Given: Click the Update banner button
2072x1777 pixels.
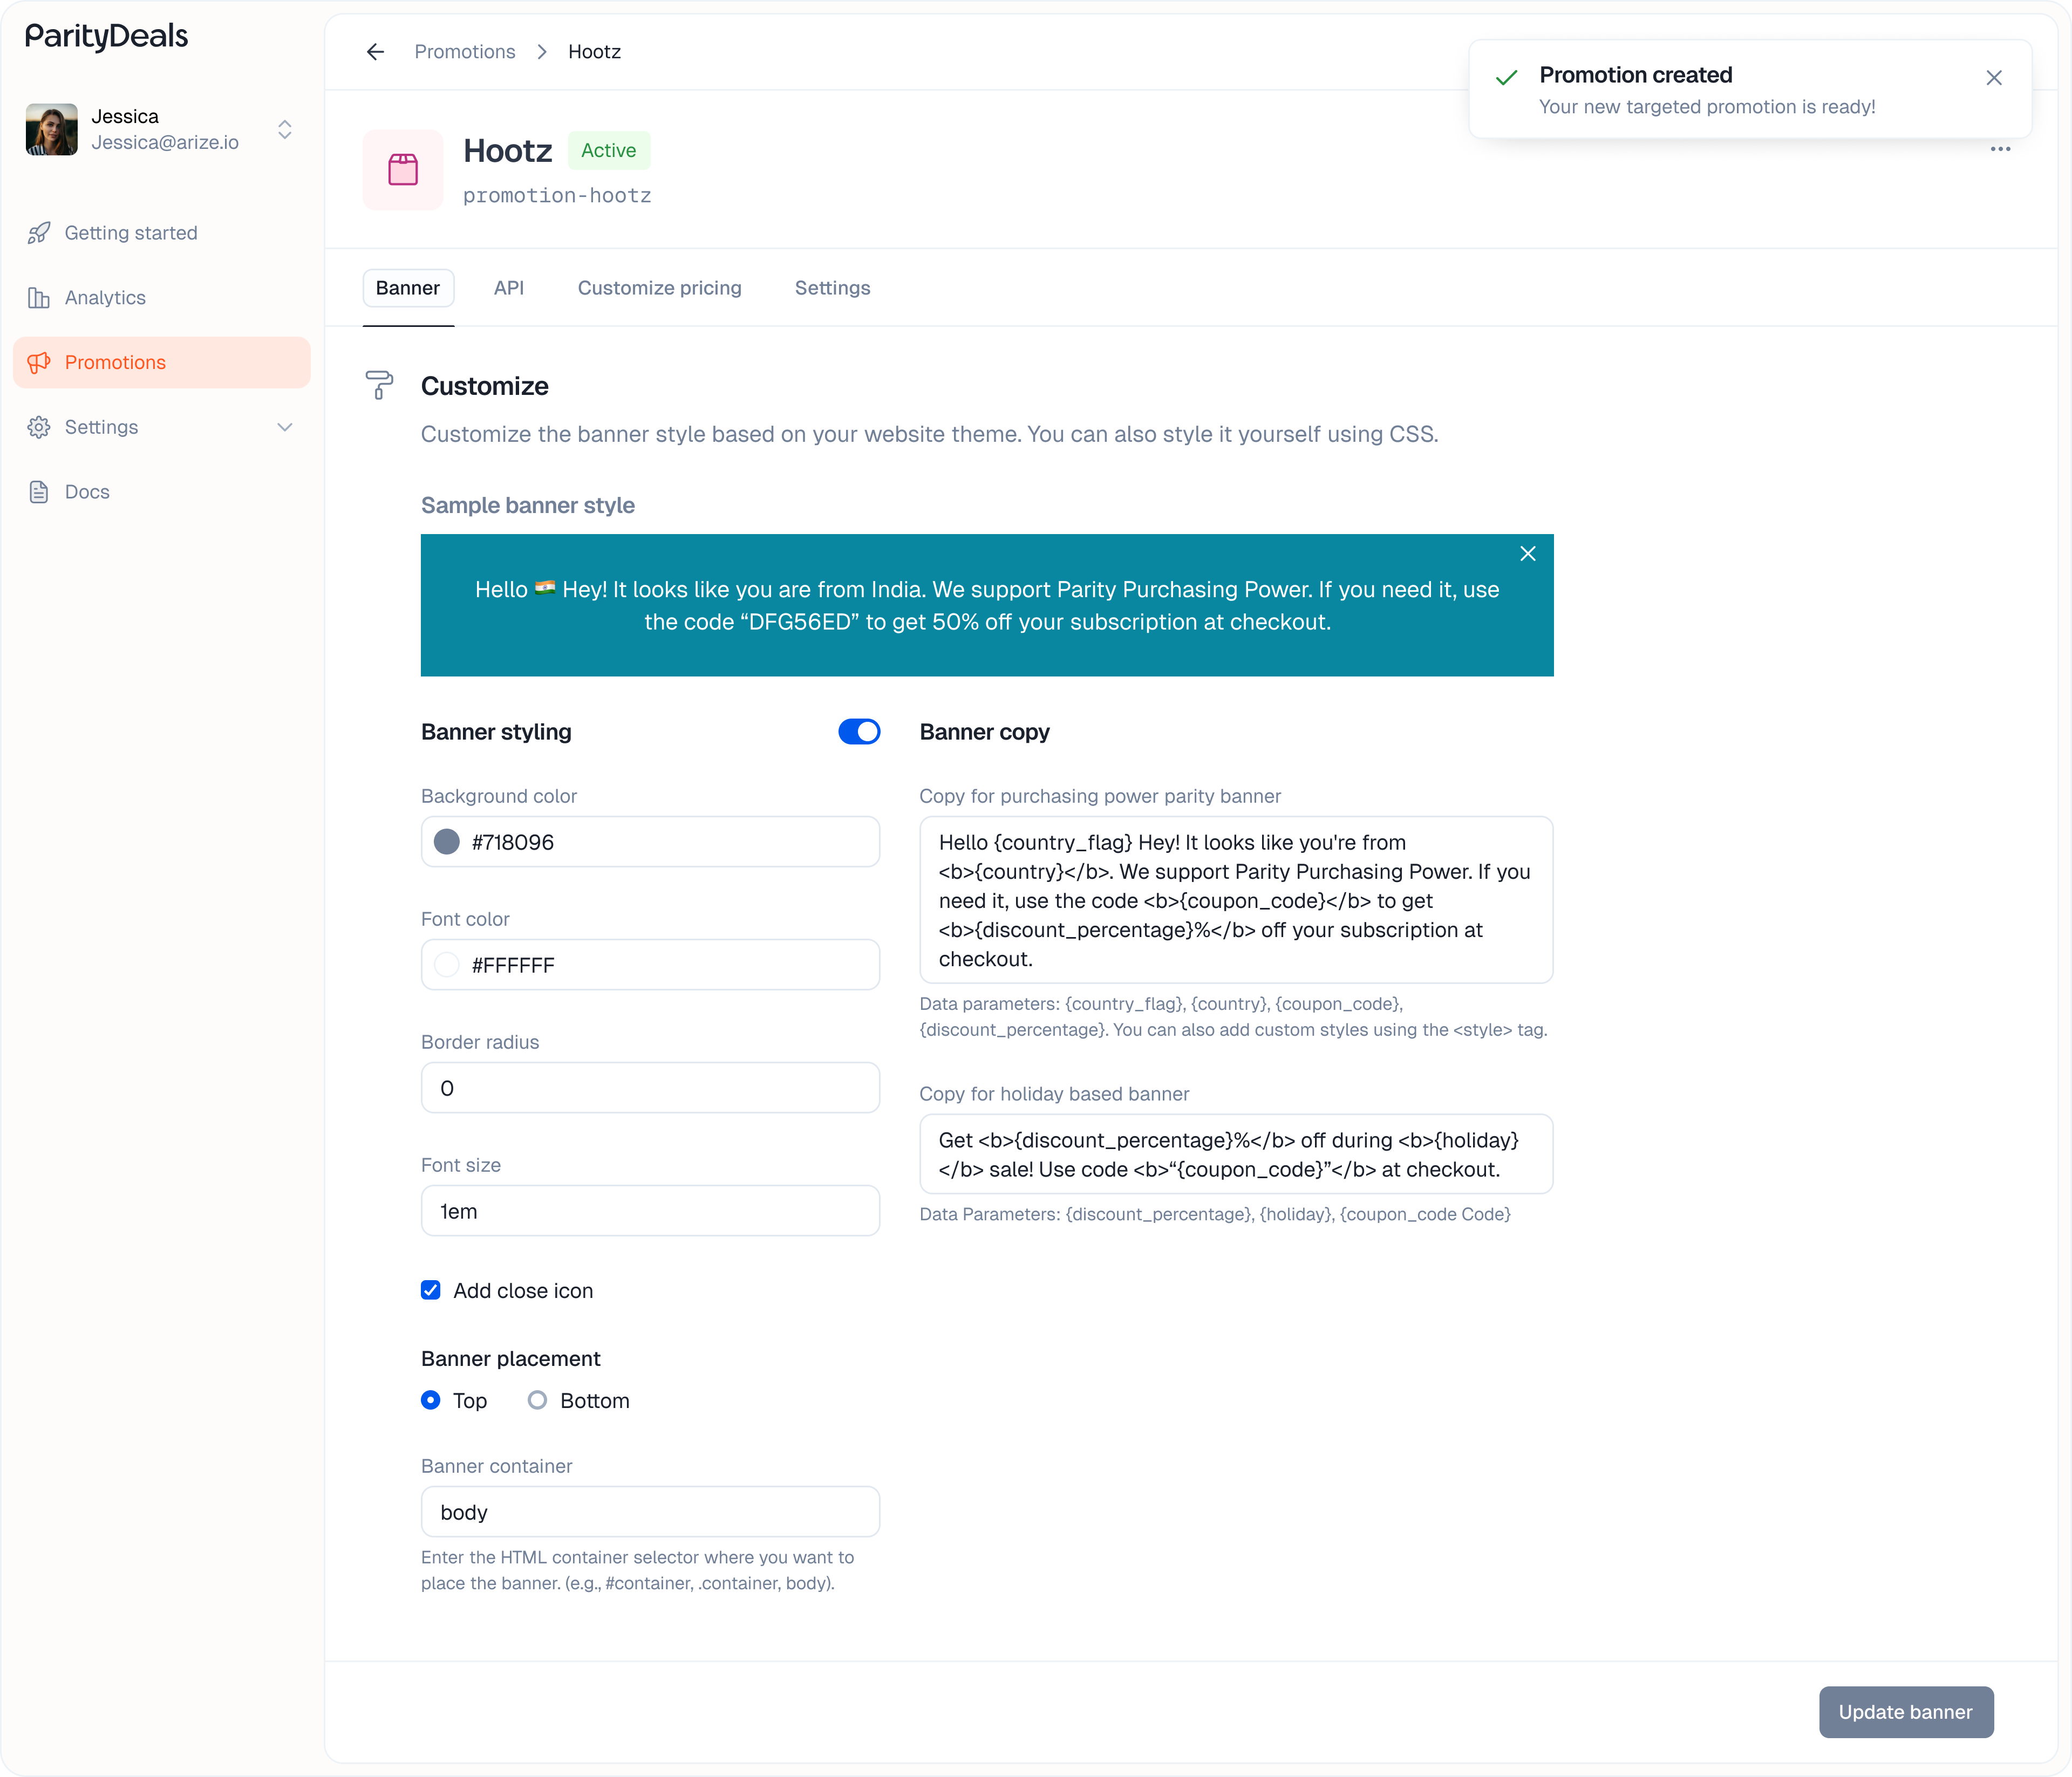Looking at the screenshot, I should coord(1905,1712).
